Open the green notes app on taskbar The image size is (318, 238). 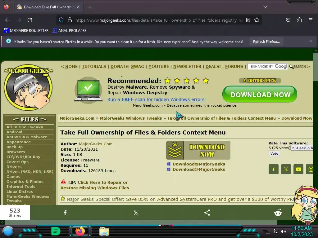(56, 231)
